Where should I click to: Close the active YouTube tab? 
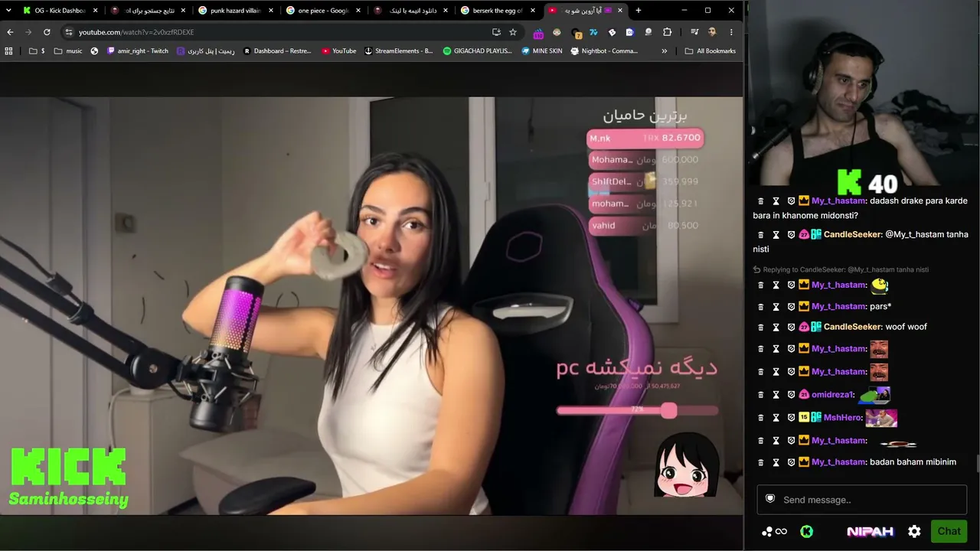tap(620, 11)
